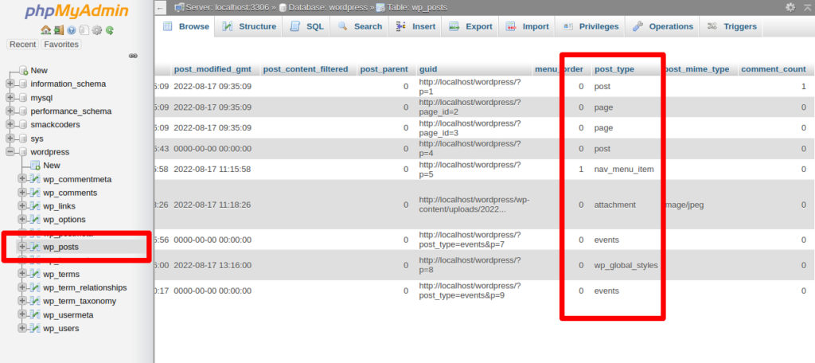Expand the smackcoders database node
Screen dimensions: 815x363
pyautogui.click(x=10, y=125)
